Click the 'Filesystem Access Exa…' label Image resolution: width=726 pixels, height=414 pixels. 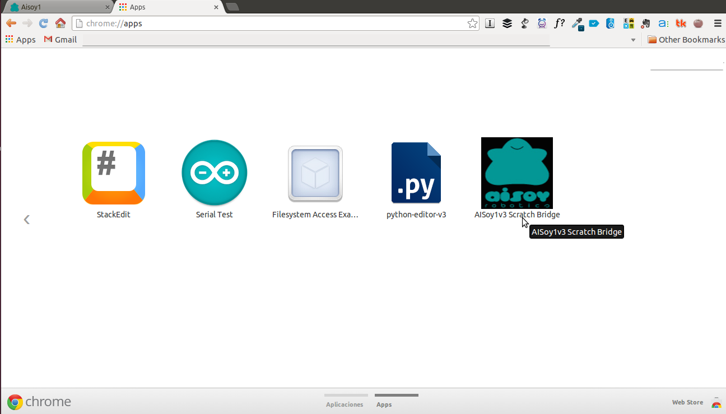coord(315,215)
